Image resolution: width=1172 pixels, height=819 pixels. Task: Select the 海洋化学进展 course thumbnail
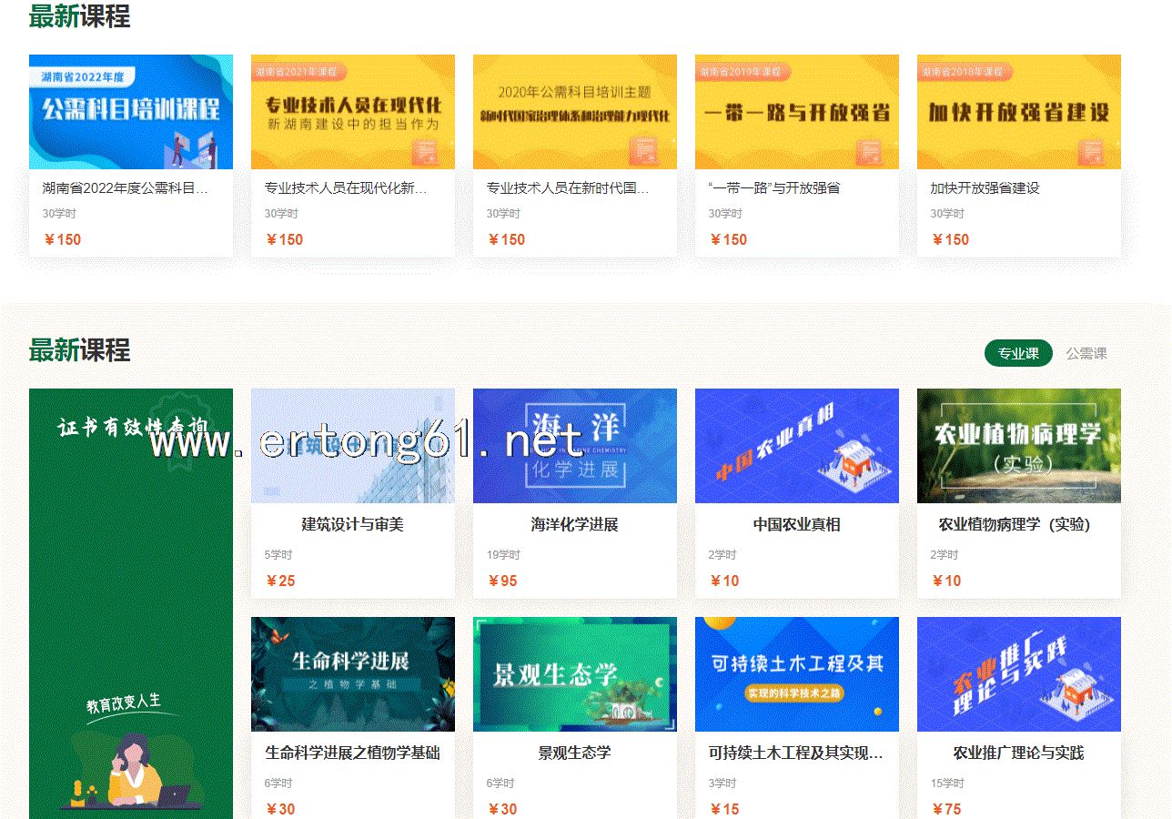(x=575, y=446)
